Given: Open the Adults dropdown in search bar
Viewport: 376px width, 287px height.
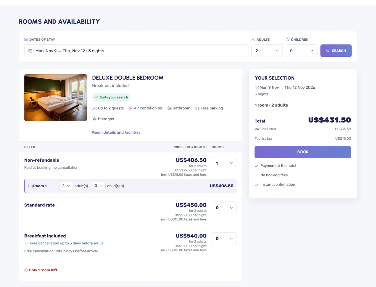Looking at the screenshot, I should tap(267, 51).
